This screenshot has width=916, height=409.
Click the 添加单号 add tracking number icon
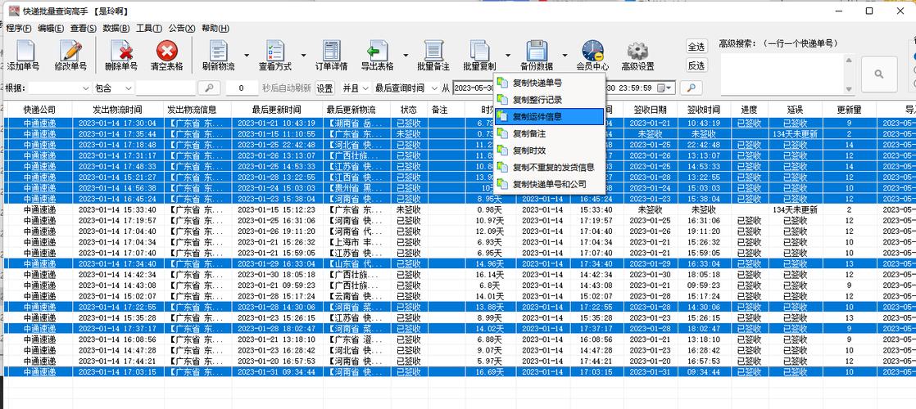tap(24, 56)
